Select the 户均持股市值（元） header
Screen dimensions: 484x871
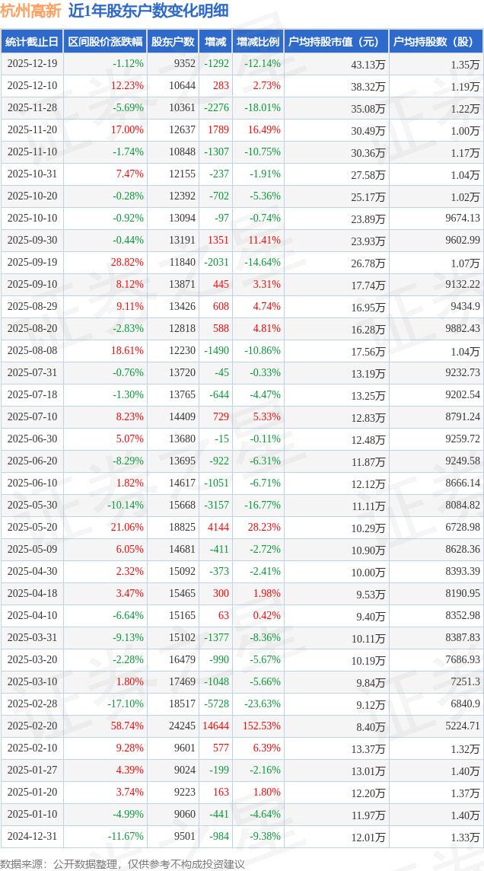coord(336,42)
